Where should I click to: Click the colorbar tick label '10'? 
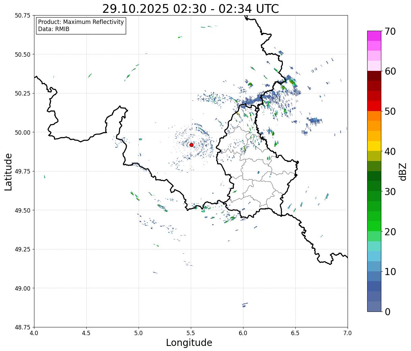pos(390,272)
